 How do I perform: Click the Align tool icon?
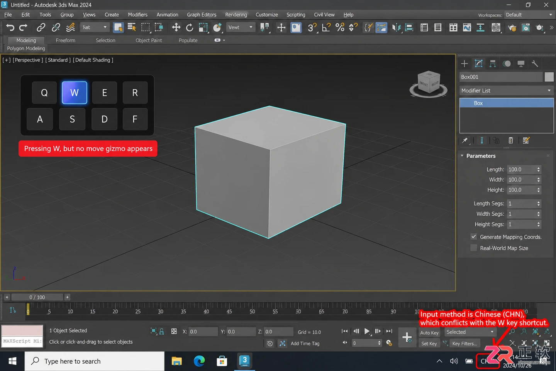pyautogui.click(x=409, y=27)
